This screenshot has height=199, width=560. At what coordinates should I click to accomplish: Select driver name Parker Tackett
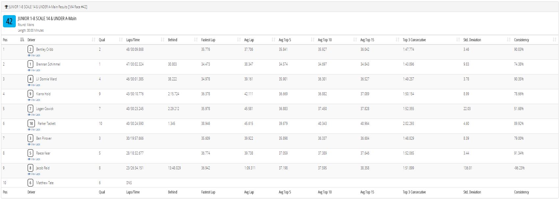[47, 124]
